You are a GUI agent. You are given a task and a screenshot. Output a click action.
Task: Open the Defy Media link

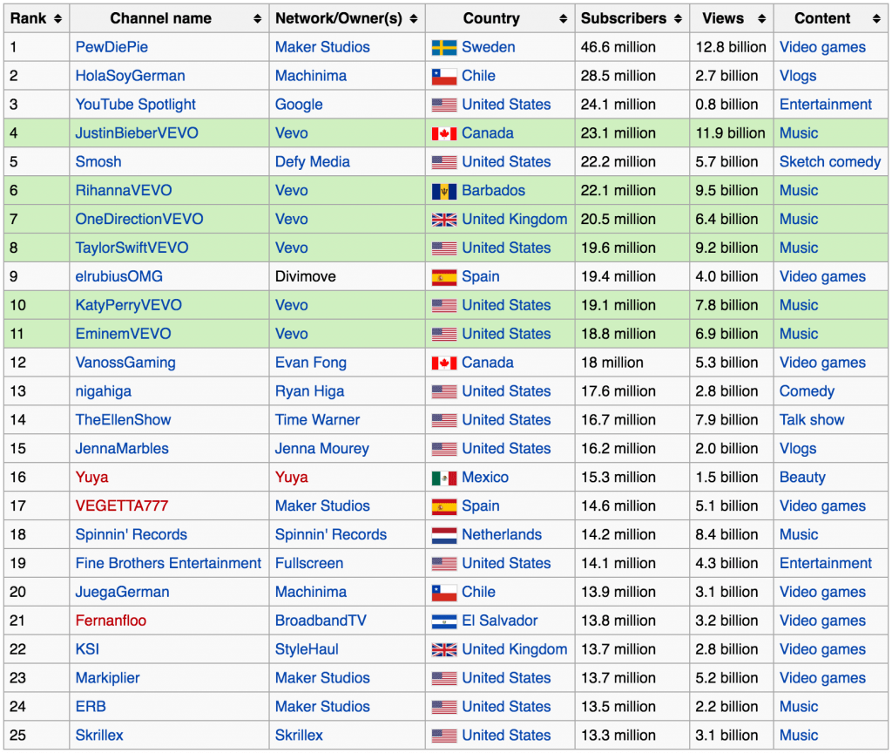313,161
